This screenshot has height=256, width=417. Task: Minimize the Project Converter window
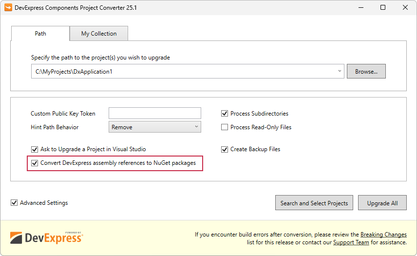[x=361, y=7]
